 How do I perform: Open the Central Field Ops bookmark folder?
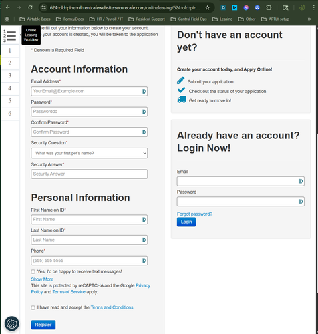tap(188, 19)
